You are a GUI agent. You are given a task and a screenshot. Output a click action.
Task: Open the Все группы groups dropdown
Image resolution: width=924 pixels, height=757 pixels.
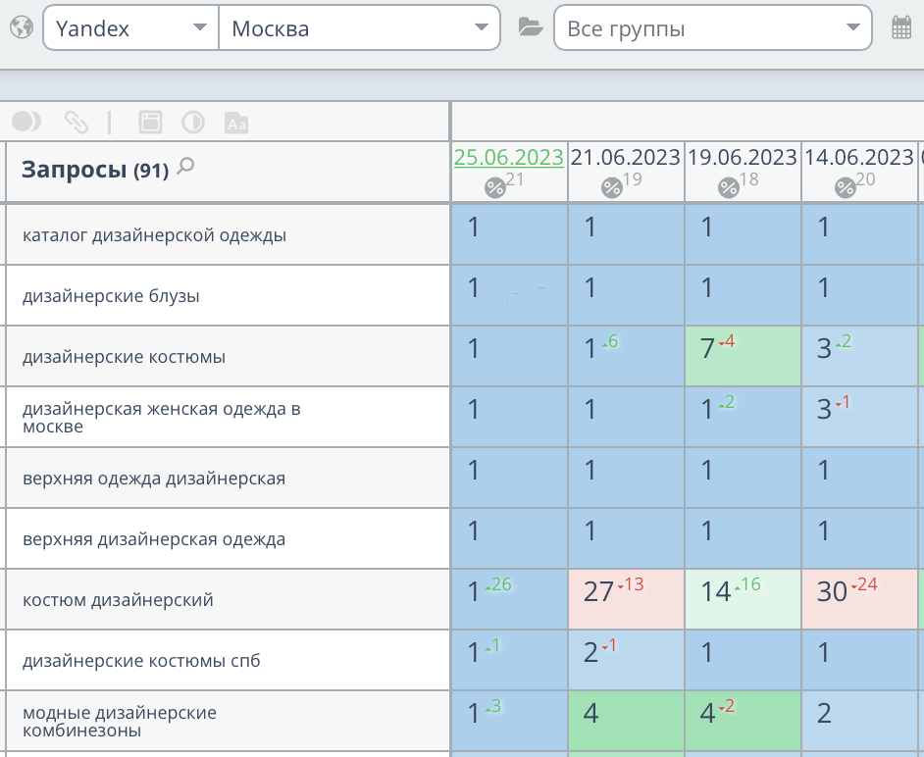(712, 28)
